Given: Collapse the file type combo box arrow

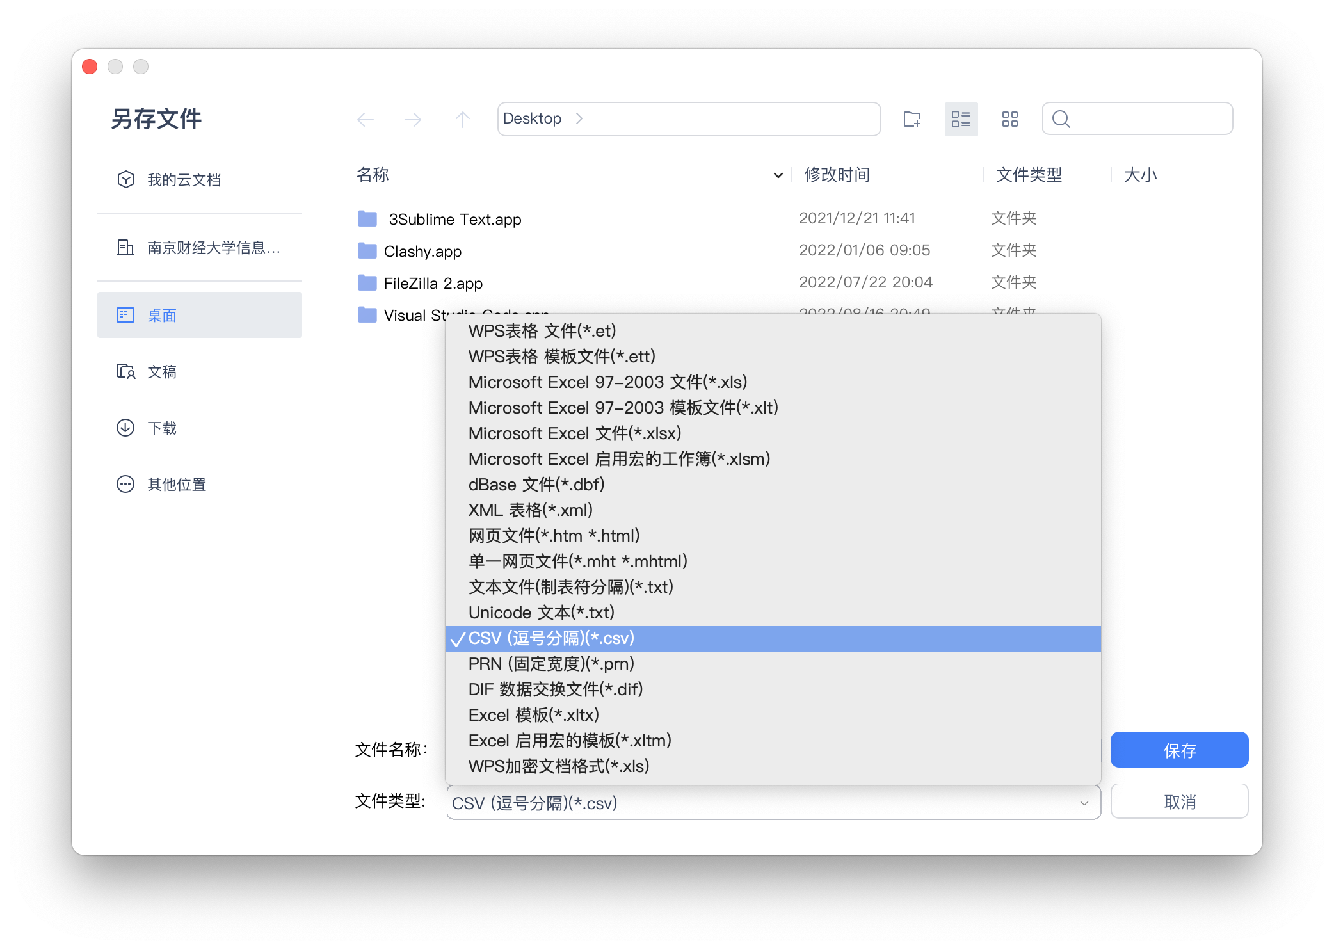Looking at the screenshot, I should pyautogui.click(x=1084, y=803).
